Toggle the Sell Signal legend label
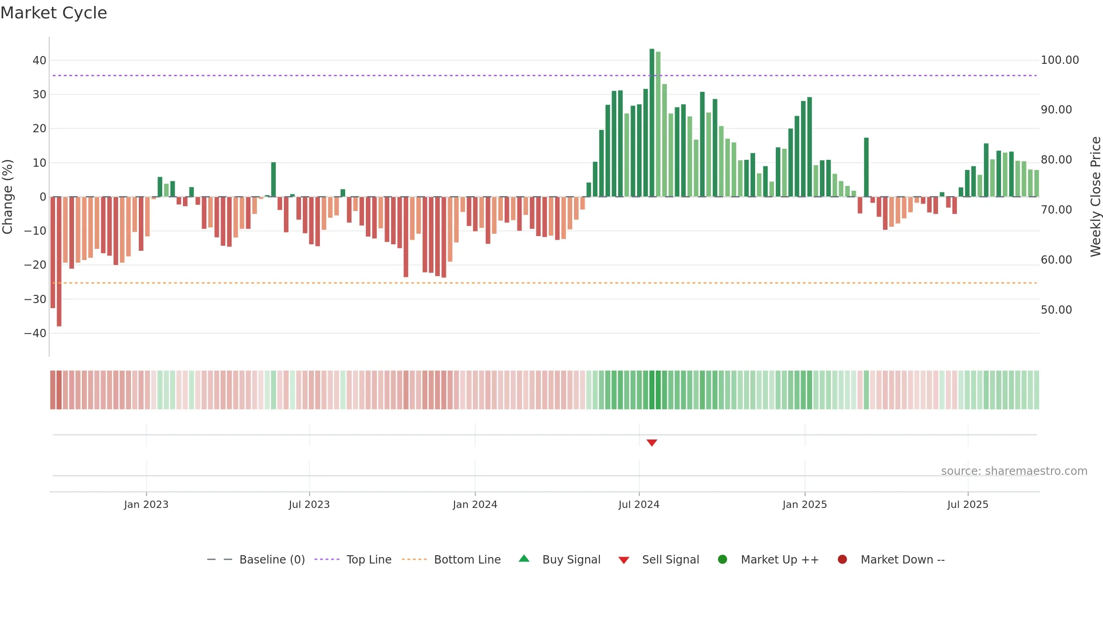 click(x=671, y=559)
